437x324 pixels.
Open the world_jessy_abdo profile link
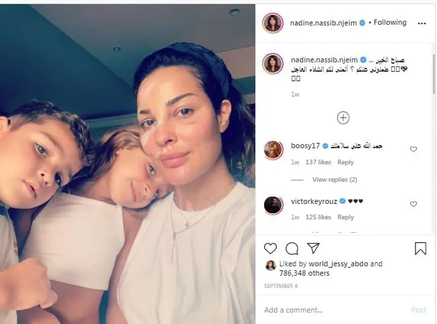338,264
